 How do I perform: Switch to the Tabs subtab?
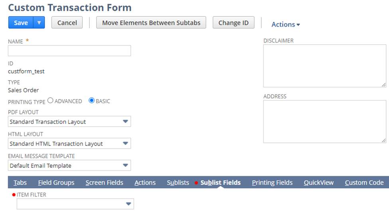[20, 183]
